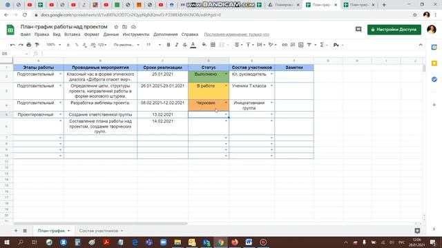Insert a comment via toolbar icon
Viewport: 442px width, 248px height.
[293, 45]
